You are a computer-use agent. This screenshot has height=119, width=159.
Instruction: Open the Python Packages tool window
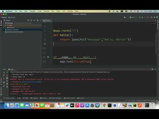(55, 98)
